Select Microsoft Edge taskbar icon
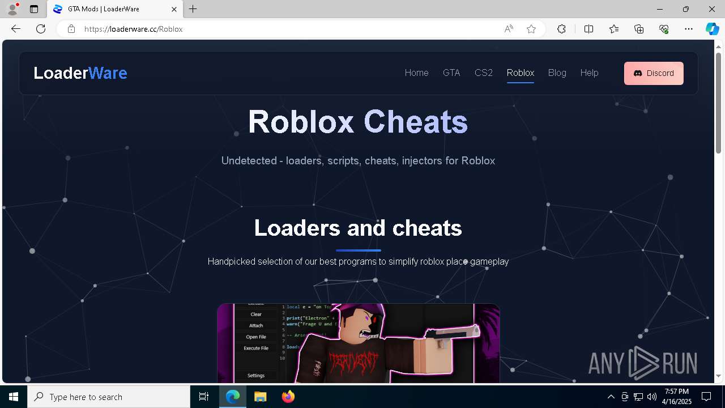This screenshot has width=725, height=408. click(233, 397)
